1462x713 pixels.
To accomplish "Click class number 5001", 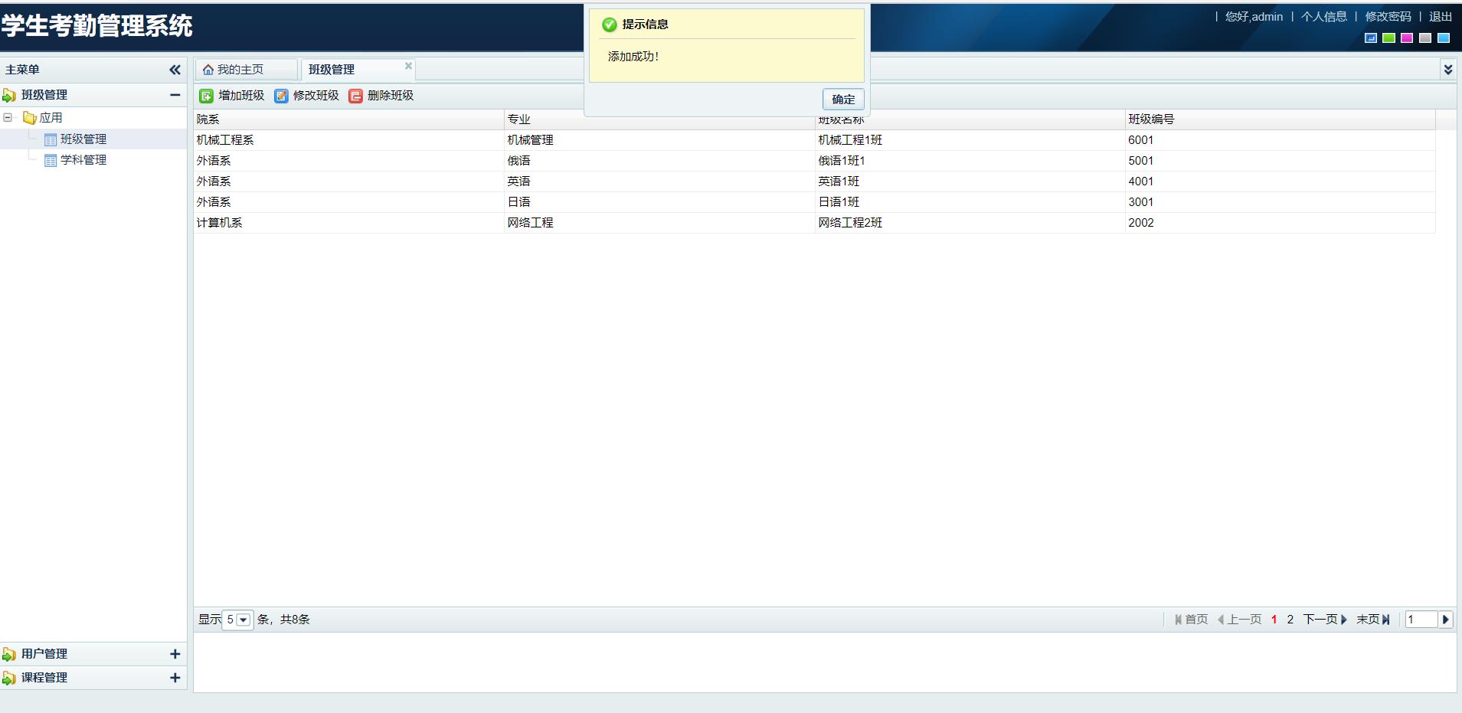I will (1140, 161).
